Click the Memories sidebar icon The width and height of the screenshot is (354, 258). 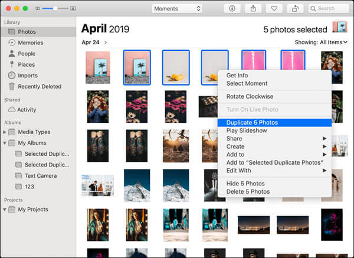point(12,43)
